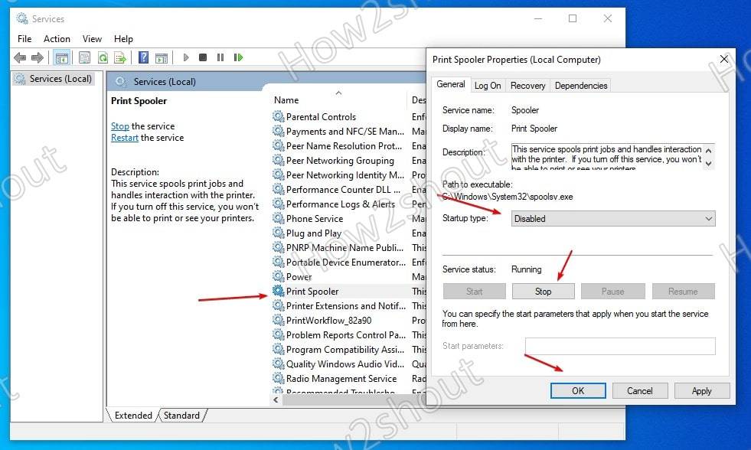
Task: Toggle Show/Hide Console Tree toolbar icon
Action: pyautogui.click(x=62, y=58)
